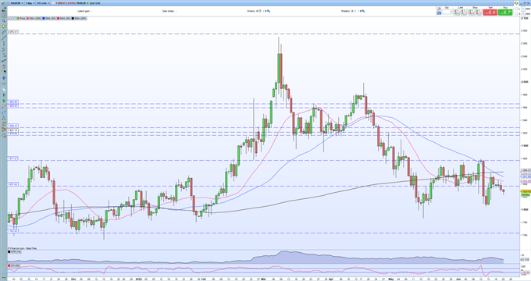531x281 pixels.
Task: Click the green Buy price button
Action: (505, 12)
